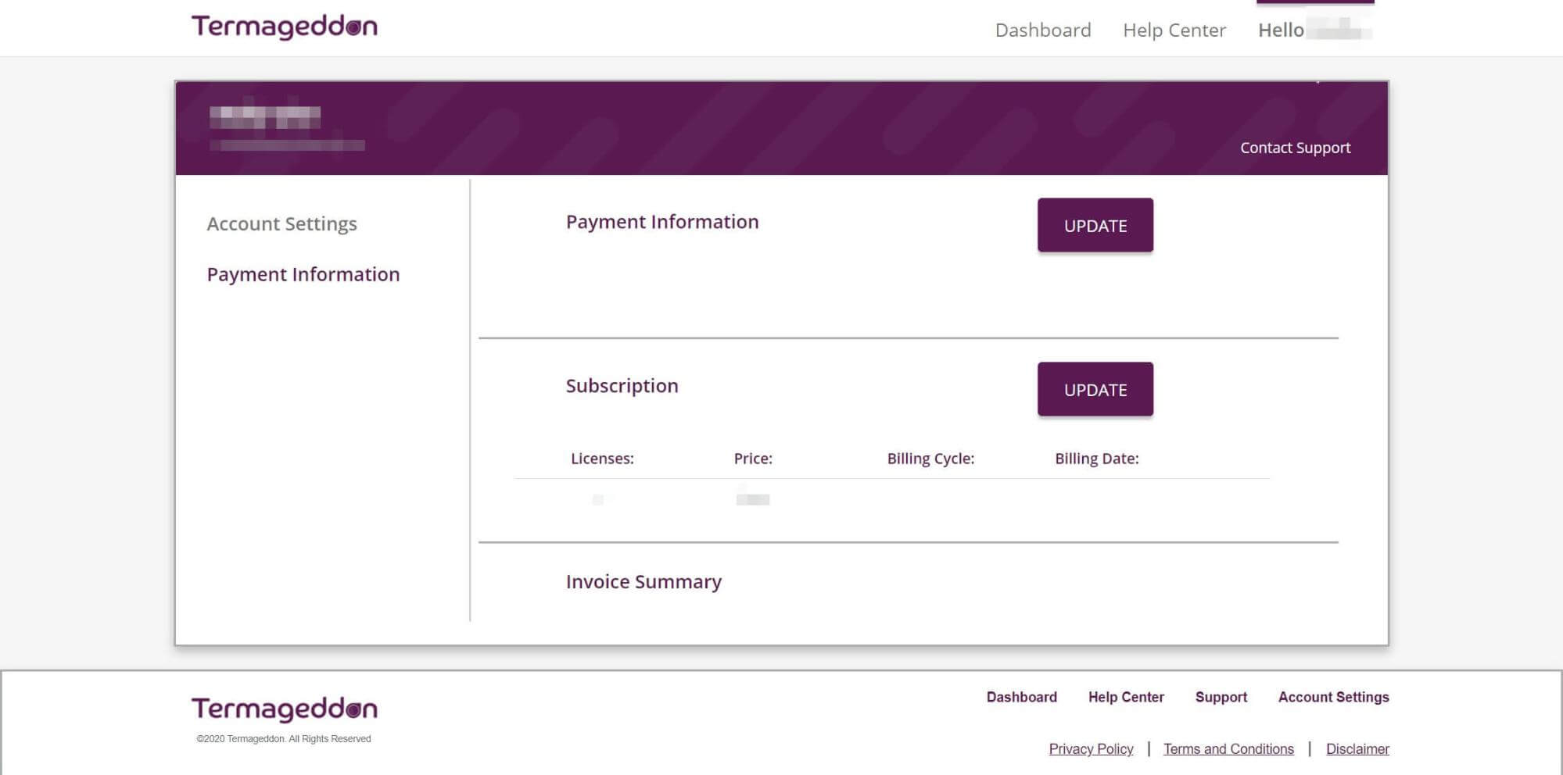The height and width of the screenshot is (775, 1563).
Task: Open Dashboard link in the footer
Action: 1021,697
